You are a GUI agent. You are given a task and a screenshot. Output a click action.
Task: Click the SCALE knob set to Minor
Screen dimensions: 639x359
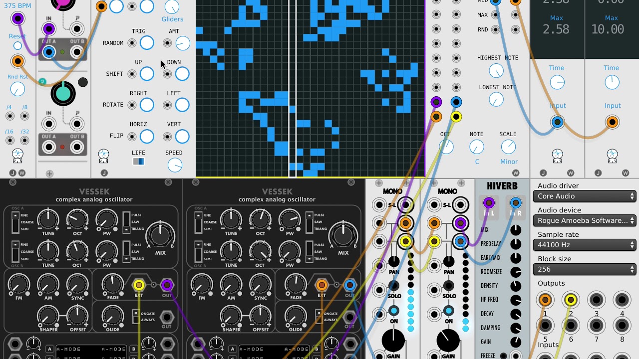pos(508,147)
